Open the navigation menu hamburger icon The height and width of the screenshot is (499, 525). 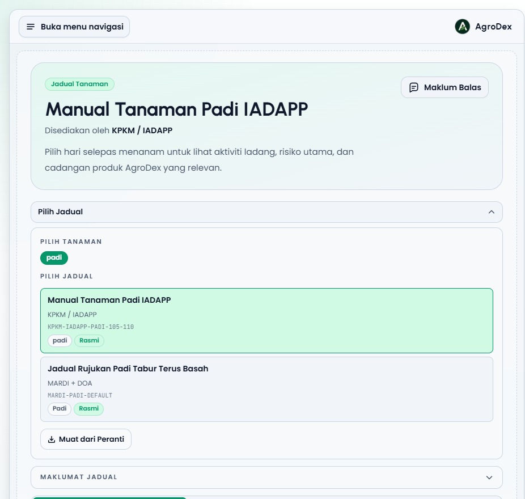[x=31, y=27]
